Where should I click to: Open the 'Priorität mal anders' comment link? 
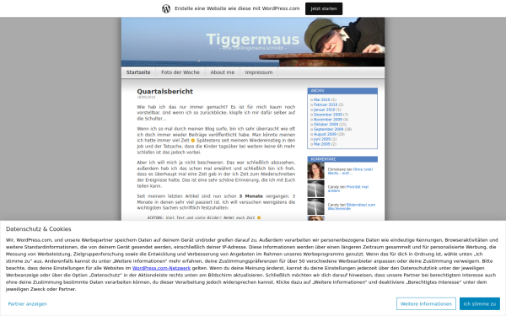(347, 189)
